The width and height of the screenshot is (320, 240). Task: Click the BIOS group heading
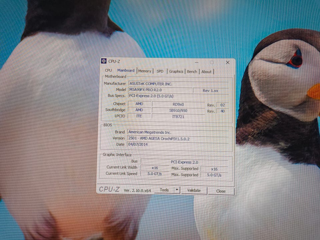(108, 125)
